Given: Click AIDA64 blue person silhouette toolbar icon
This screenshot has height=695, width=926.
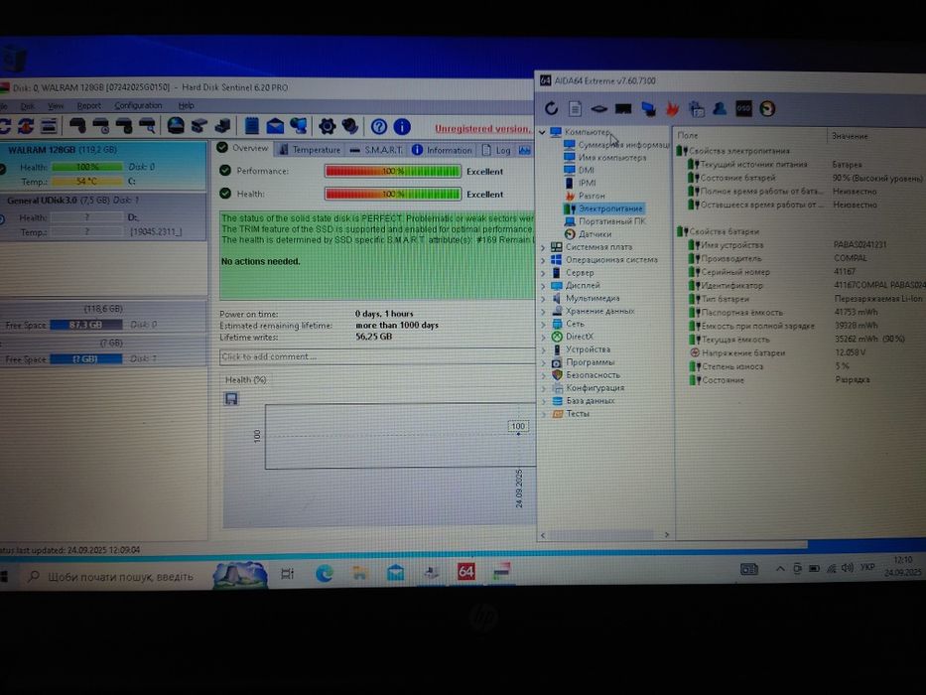Looking at the screenshot, I should (x=720, y=109).
